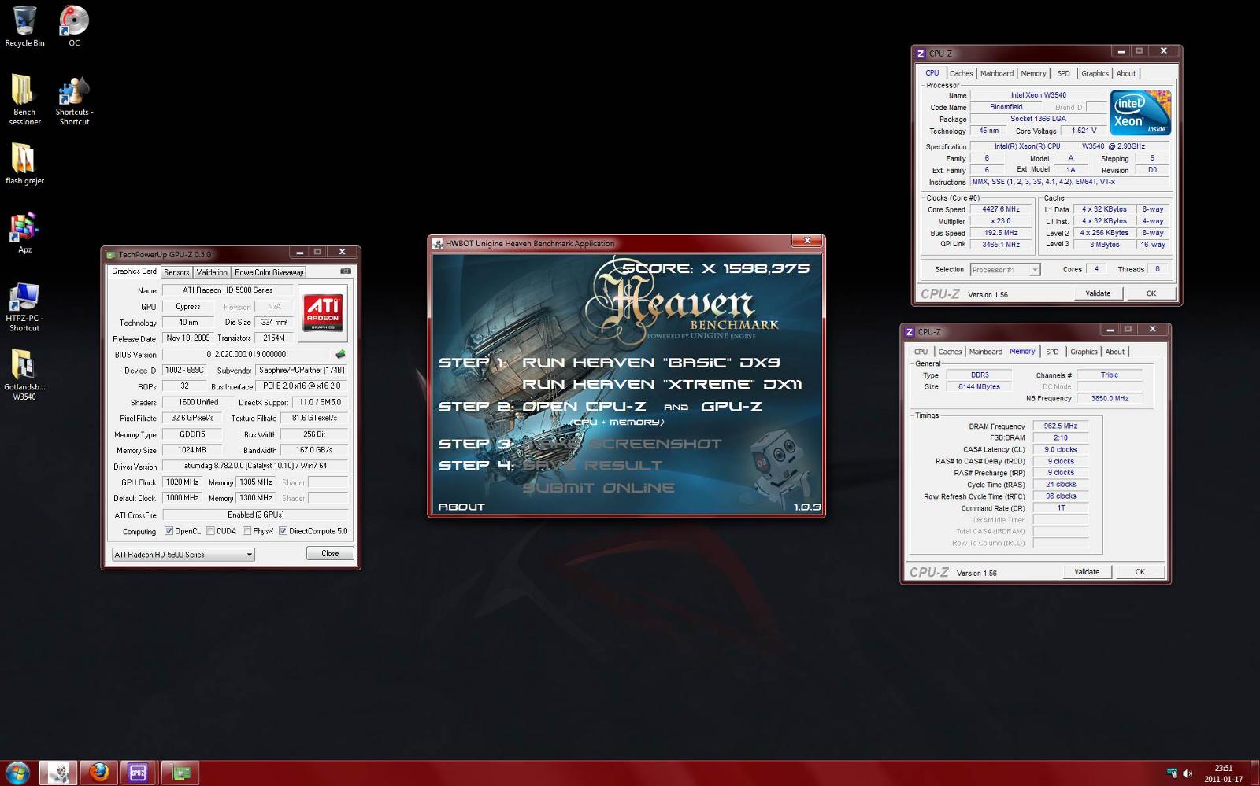Click the GPU Clock field 1020 MHz
This screenshot has height=786, width=1260.
coord(183,482)
